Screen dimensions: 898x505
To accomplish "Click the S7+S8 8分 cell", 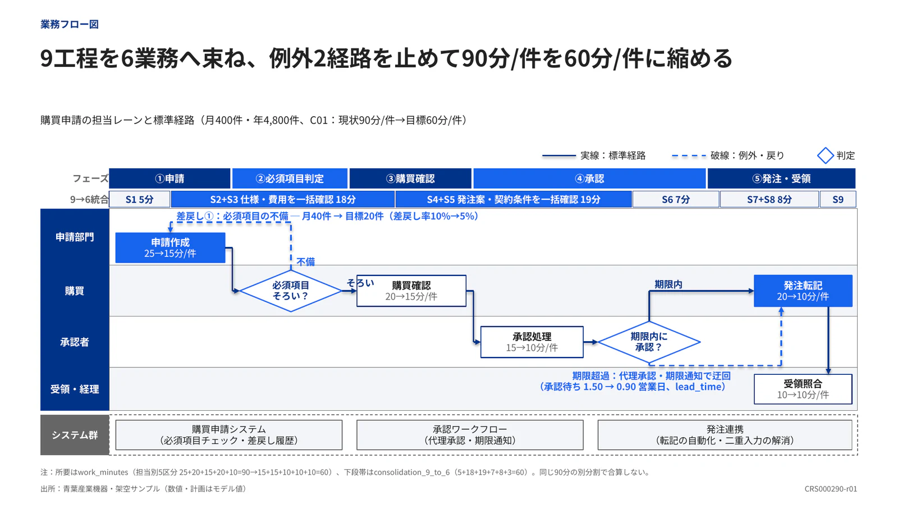I will tap(769, 199).
